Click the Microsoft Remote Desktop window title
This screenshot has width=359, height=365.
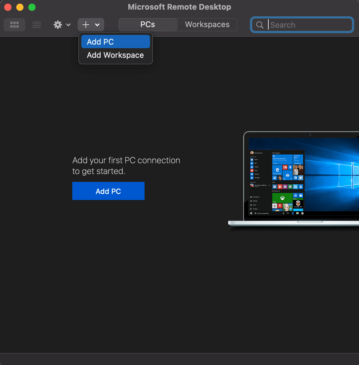point(179,7)
